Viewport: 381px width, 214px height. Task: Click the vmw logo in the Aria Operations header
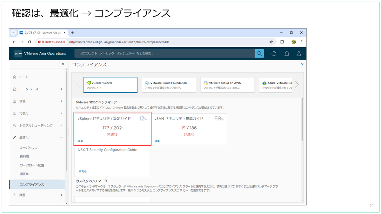pos(18,54)
